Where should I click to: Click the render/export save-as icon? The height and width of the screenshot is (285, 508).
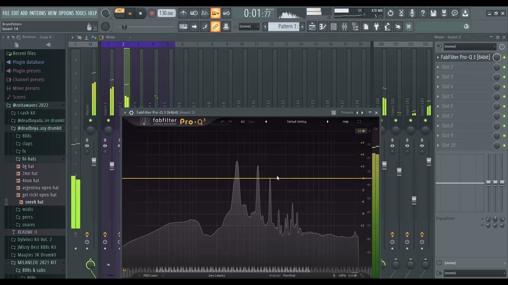(444, 13)
